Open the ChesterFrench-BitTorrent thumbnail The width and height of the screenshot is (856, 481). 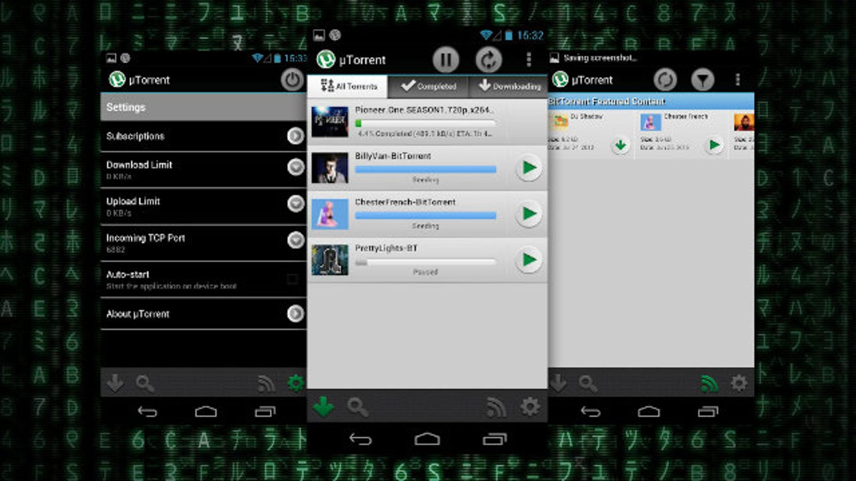tap(330, 214)
